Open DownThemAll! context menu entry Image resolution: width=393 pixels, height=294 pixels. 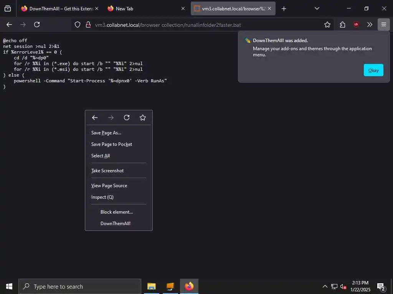[x=119, y=224]
